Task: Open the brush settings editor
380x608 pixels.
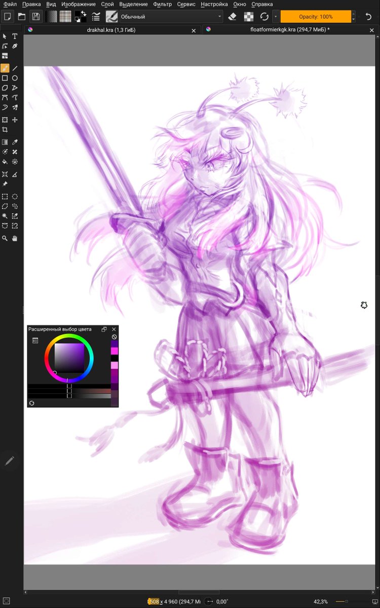Action: tap(96, 17)
